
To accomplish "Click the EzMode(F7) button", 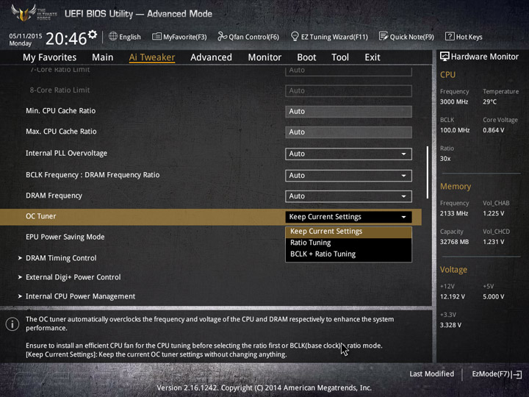I will coord(497,374).
